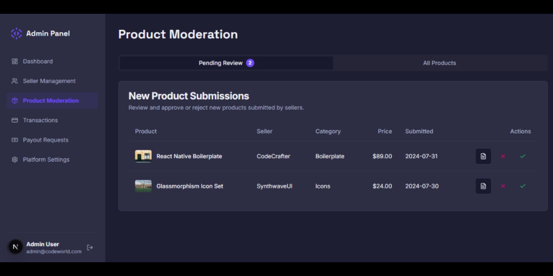
Task: Open Dashboard from the sidebar
Action: [x=38, y=61]
